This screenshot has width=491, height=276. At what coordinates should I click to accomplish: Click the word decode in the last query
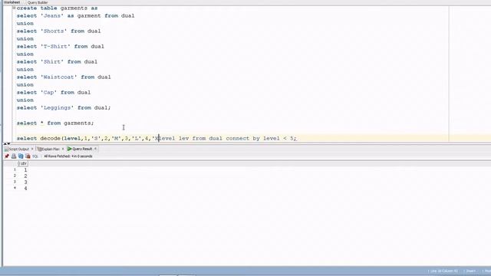click(50, 138)
